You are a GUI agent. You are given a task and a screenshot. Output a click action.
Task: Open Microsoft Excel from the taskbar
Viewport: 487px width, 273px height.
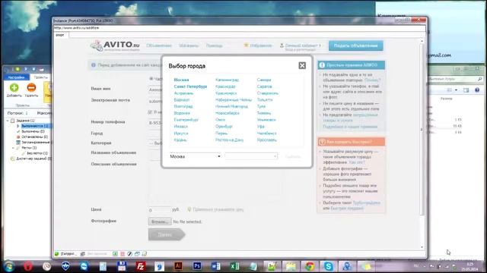(234, 266)
